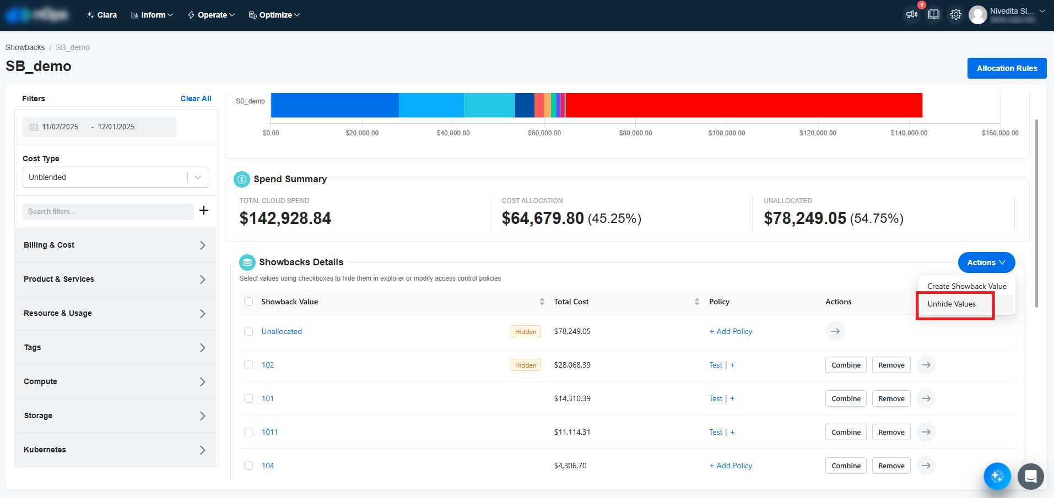Click the date range calendar icon
The width and height of the screenshot is (1054, 498).
click(34, 127)
